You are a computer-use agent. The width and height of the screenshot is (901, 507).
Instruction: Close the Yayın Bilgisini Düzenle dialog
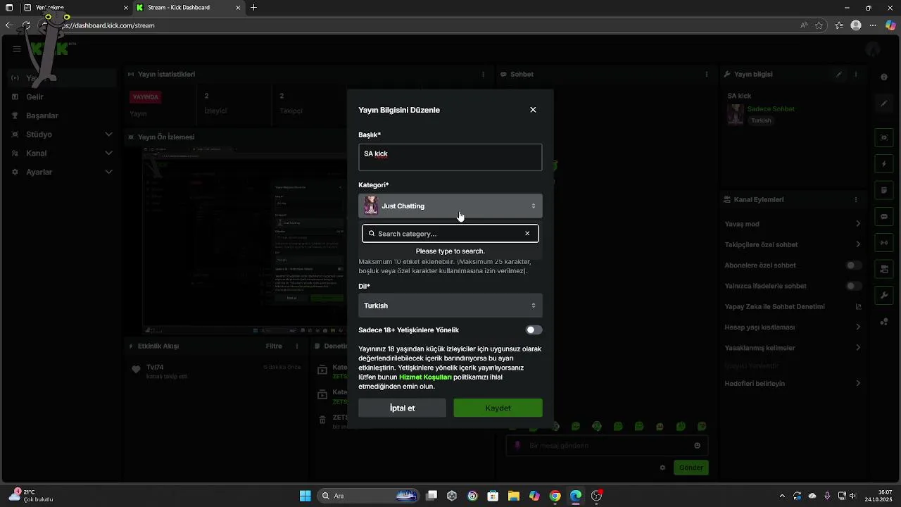click(x=533, y=110)
